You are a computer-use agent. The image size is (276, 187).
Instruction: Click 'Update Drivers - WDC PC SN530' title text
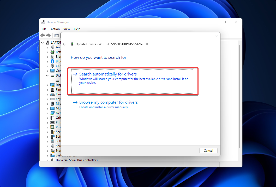(x=112, y=44)
